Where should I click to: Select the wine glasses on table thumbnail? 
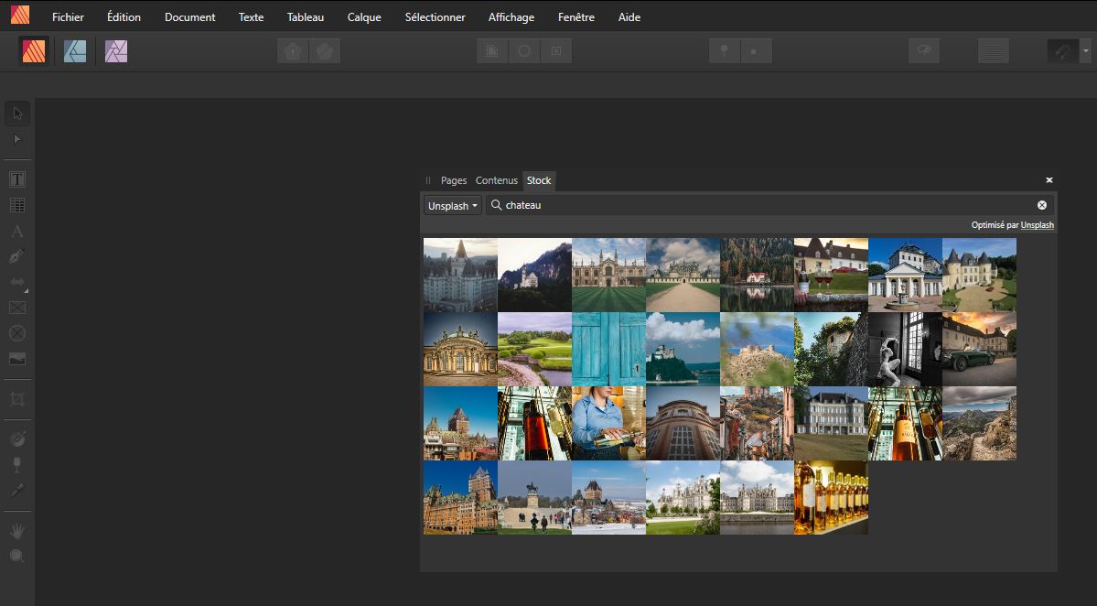click(831, 275)
